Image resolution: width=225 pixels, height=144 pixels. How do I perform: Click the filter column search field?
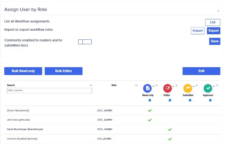coord(50,90)
